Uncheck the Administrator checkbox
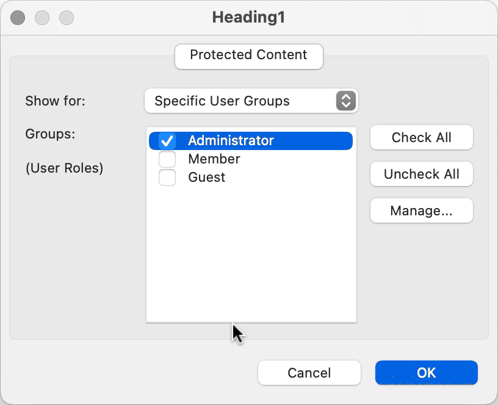Viewport: 498px width, 405px height. tap(167, 141)
